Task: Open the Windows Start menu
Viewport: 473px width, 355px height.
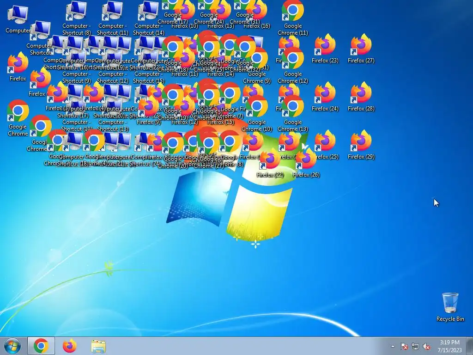Action: [12, 346]
